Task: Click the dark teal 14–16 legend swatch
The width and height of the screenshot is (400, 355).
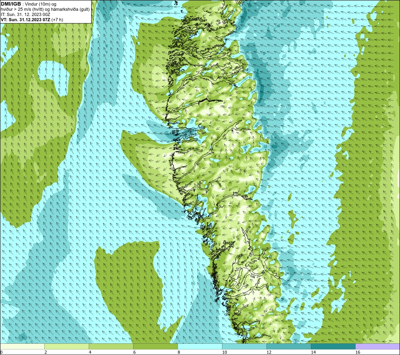Action: pos(333,346)
